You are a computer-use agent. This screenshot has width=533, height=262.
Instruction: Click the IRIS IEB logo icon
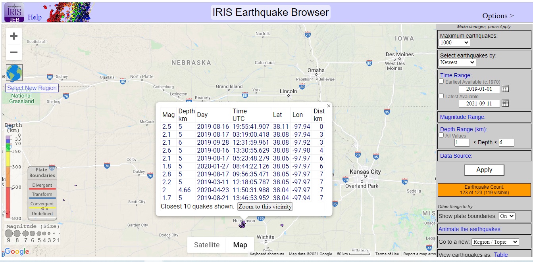tap(14, 12)
